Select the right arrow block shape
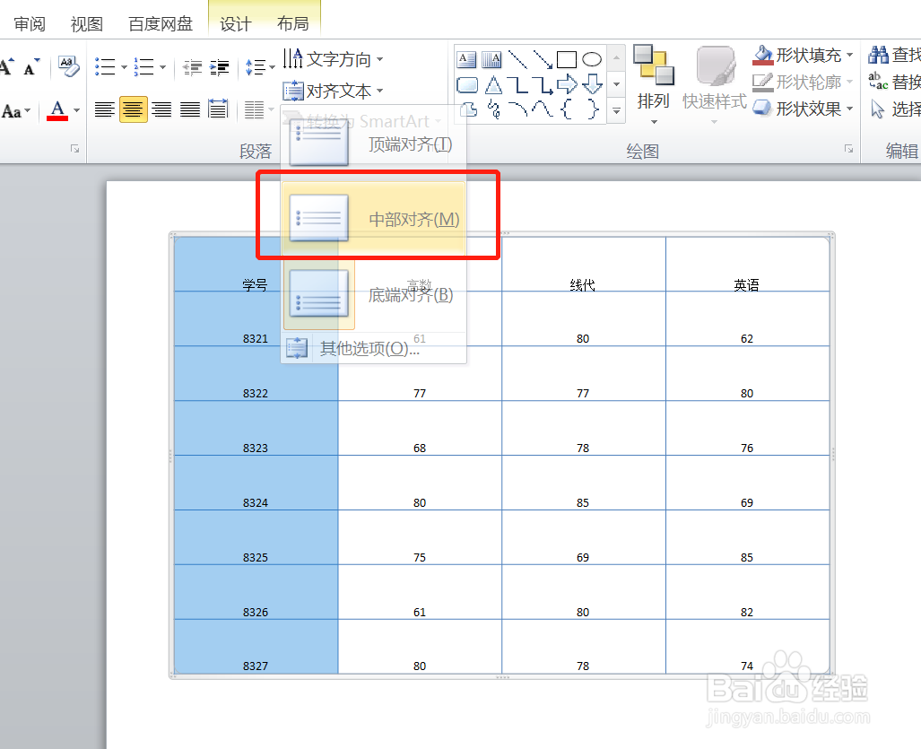 click(568, 84)
